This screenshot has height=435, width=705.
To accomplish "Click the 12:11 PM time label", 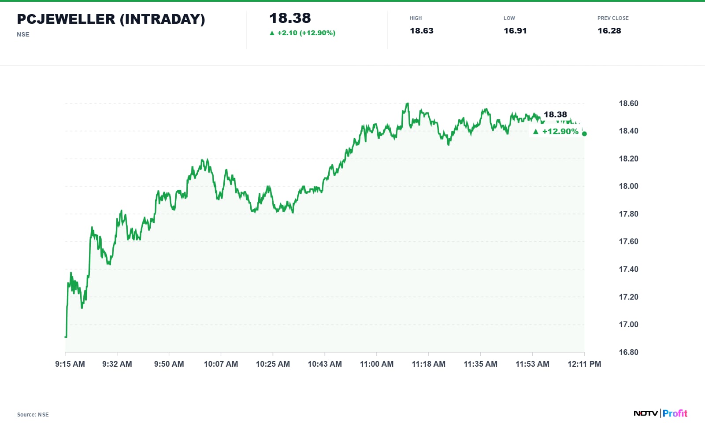I will tap(584, 364).
